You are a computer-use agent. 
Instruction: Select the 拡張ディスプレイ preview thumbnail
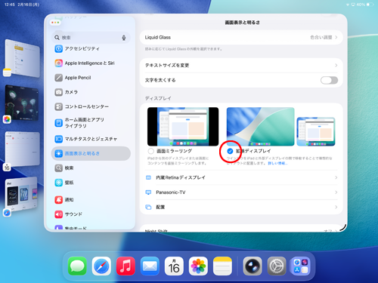[x=280, y=127]
